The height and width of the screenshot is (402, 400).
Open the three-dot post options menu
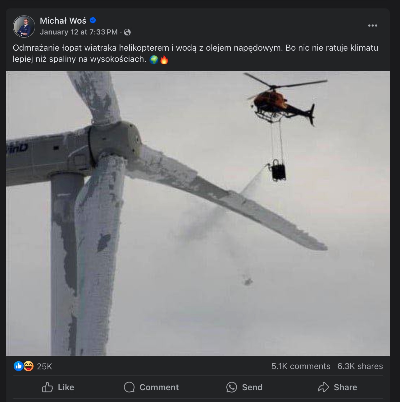(372, 25)
